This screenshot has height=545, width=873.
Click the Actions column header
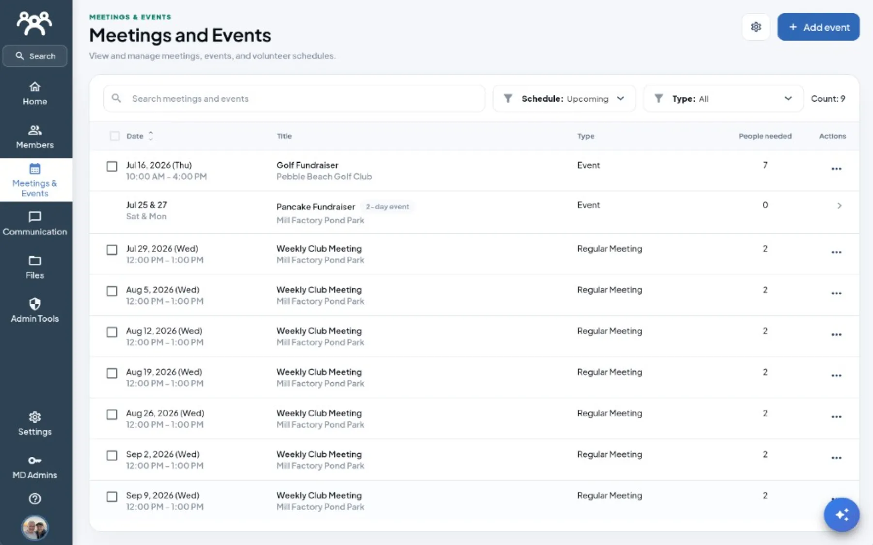click(832, 136)
